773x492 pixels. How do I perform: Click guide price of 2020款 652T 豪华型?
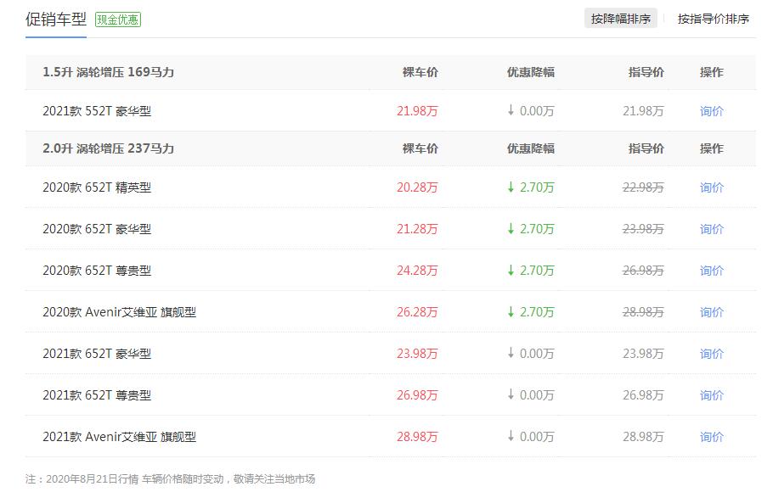(x=643, y=229)
